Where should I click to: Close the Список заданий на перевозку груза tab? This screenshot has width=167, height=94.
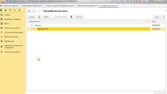click(75, 6)
